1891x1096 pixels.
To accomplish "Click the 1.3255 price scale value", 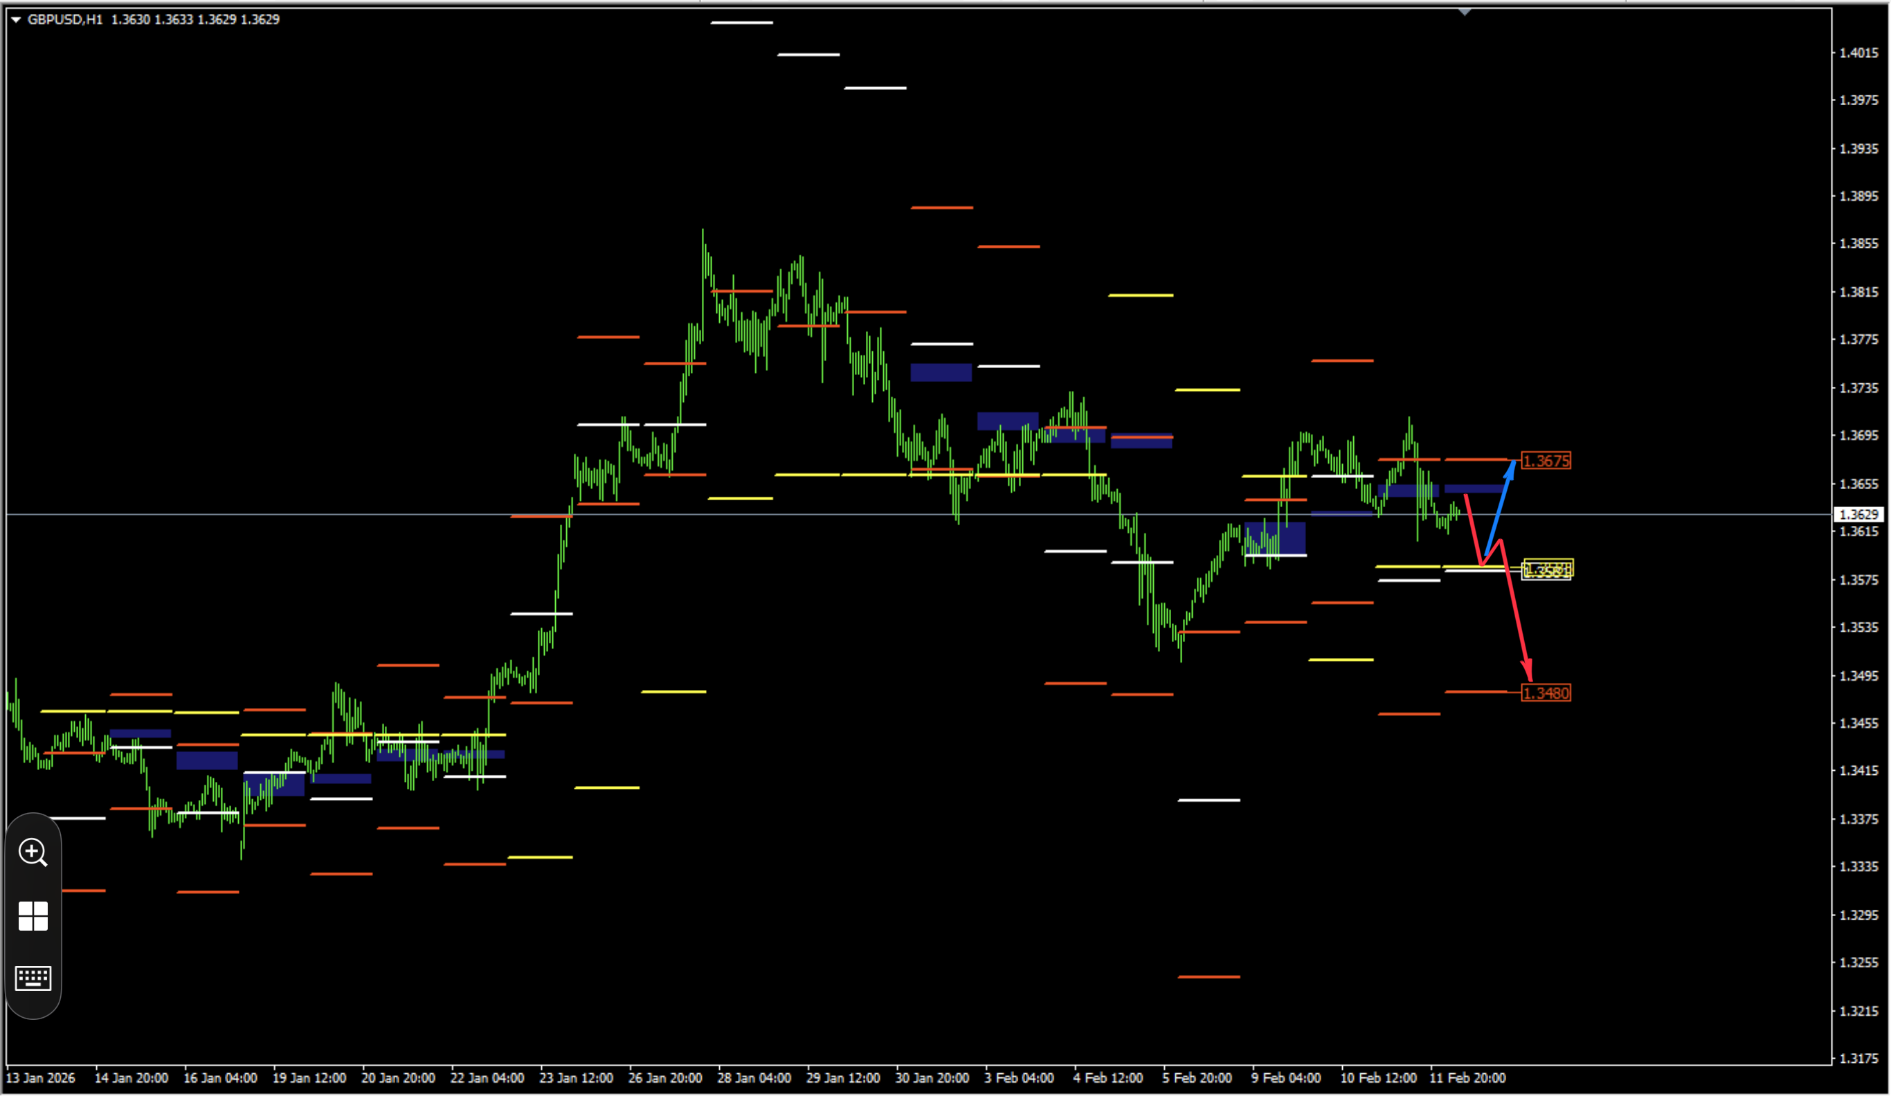I will pyautogui.click(x=1858, y=962).
